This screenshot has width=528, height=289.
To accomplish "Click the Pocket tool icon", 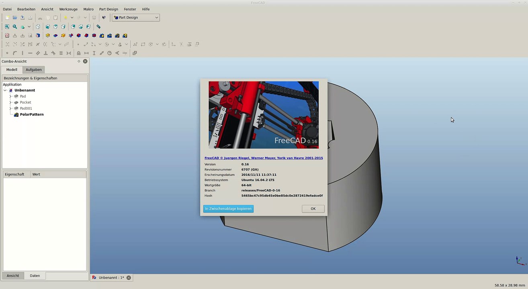I will pyautogui.click(x=55, y=35).
